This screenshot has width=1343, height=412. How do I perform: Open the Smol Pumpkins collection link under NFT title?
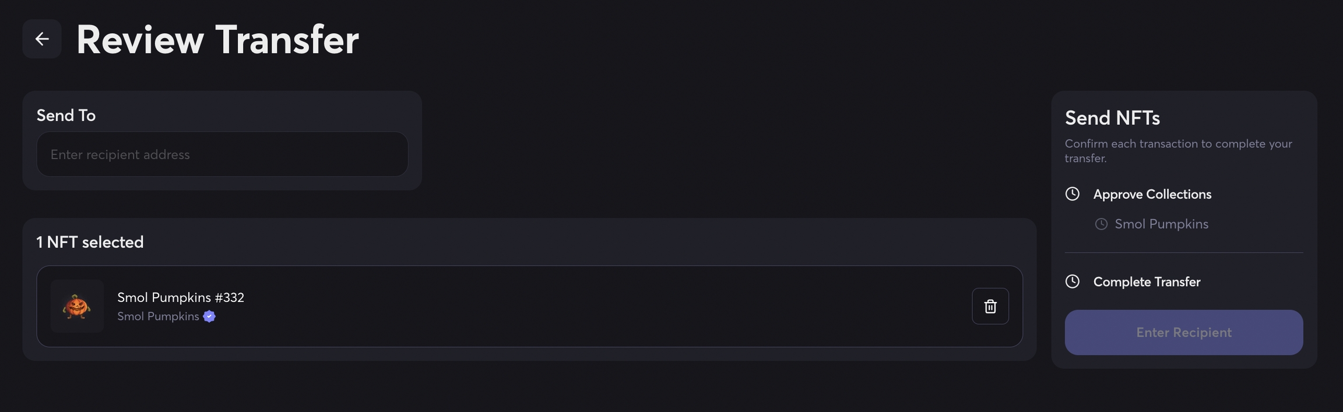(x=158, y=316)
